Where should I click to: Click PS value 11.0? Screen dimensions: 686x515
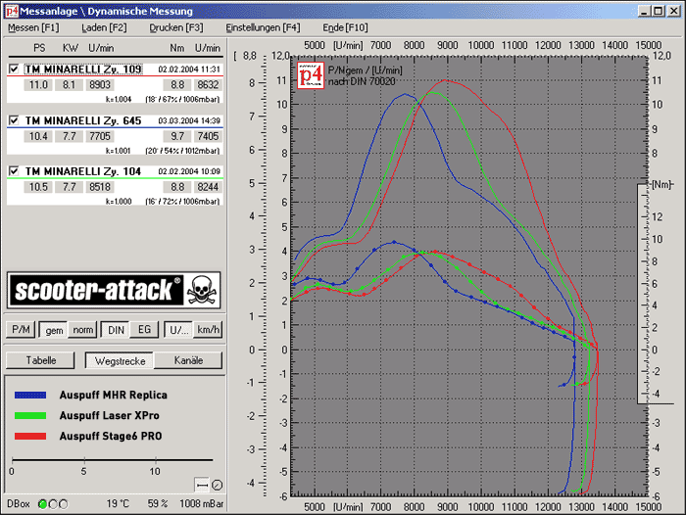(x=38, y=85)
